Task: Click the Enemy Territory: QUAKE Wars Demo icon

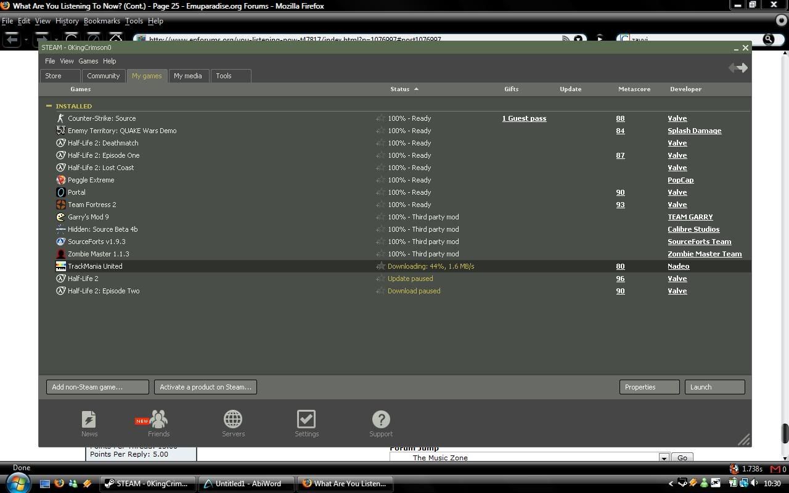Action: 60,131
